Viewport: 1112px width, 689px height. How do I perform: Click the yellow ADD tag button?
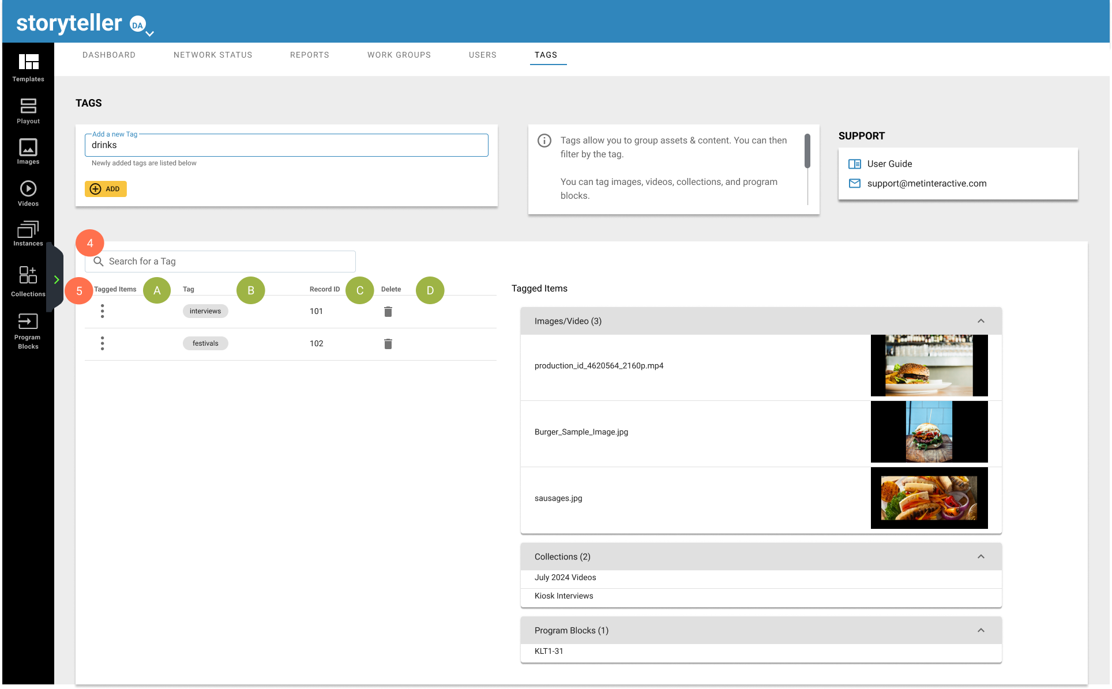pyautogui.click(x=106, y=189)
